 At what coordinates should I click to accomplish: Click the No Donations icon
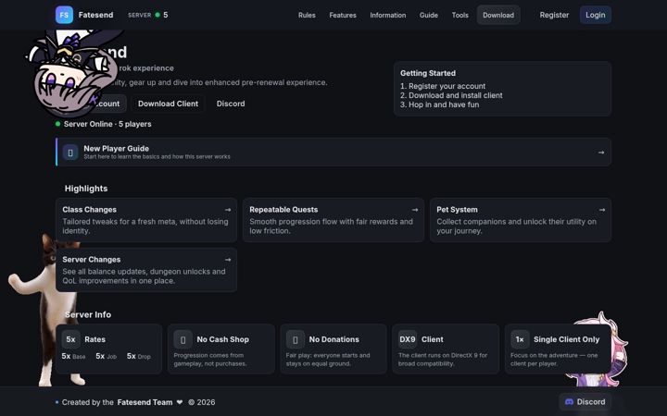[x=296, y=339]
